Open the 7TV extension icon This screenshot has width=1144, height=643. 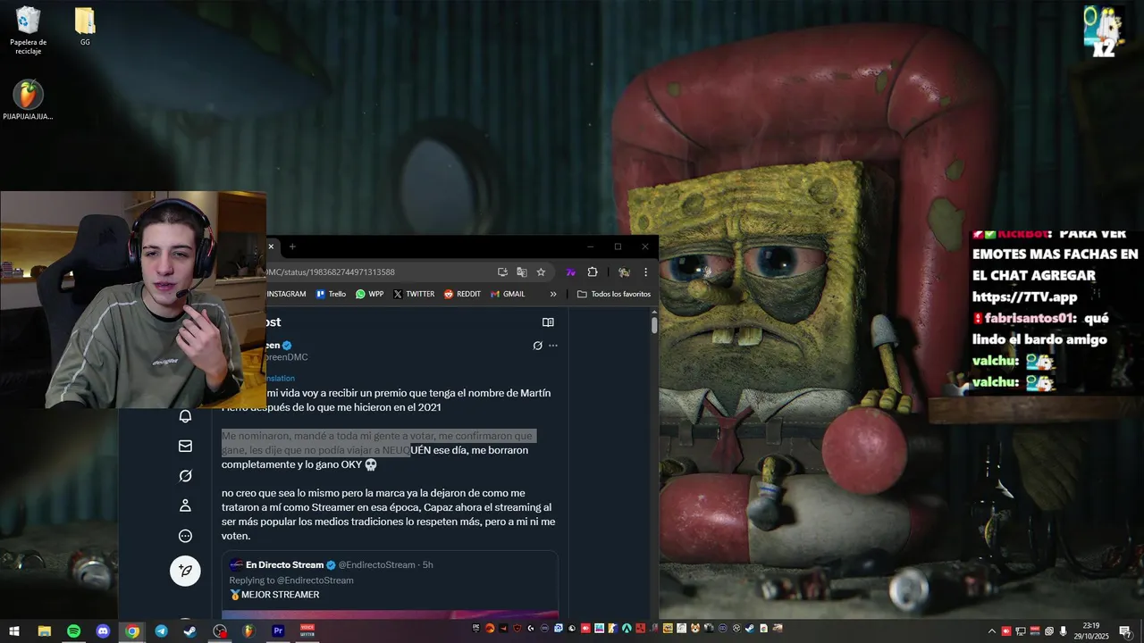[x=570, y=272]
